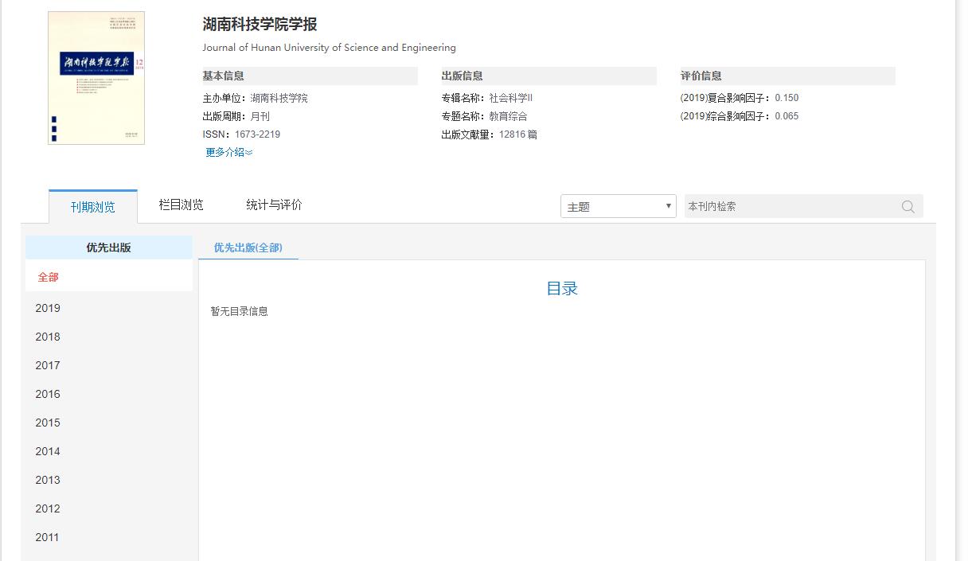Select year 2015 in sidebar
This screenshot has width=976, height=561.
pyautogui.click(x=48, y=423)
